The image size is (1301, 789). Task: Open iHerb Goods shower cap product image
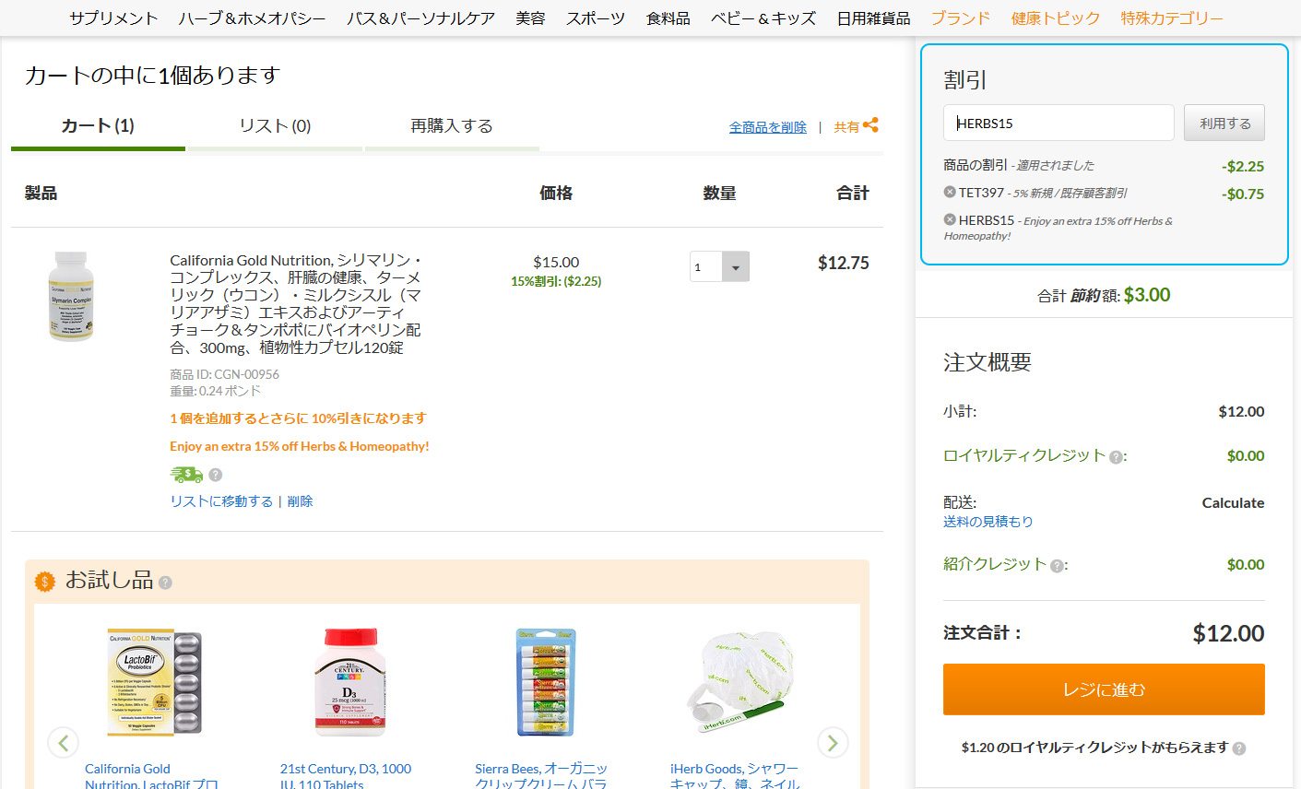pyautogui.click(x=740, y=683)
